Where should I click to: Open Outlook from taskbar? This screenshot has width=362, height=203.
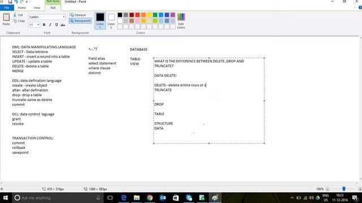(163, 198)
